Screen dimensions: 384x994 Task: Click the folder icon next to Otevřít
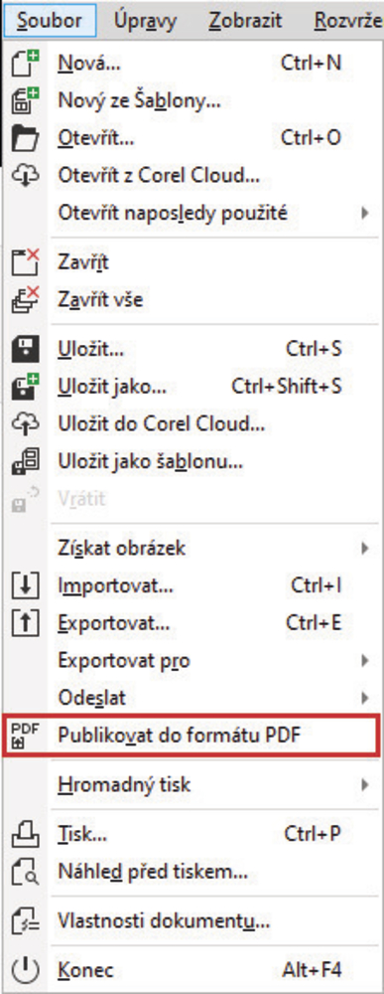[x=26, y=137]
